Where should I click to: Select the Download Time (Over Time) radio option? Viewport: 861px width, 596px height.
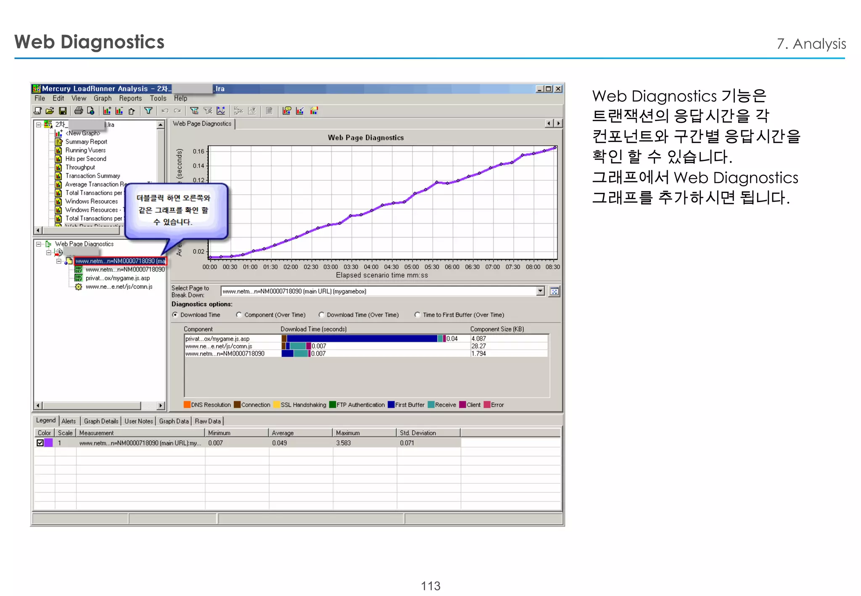click(x=321, y=315)
